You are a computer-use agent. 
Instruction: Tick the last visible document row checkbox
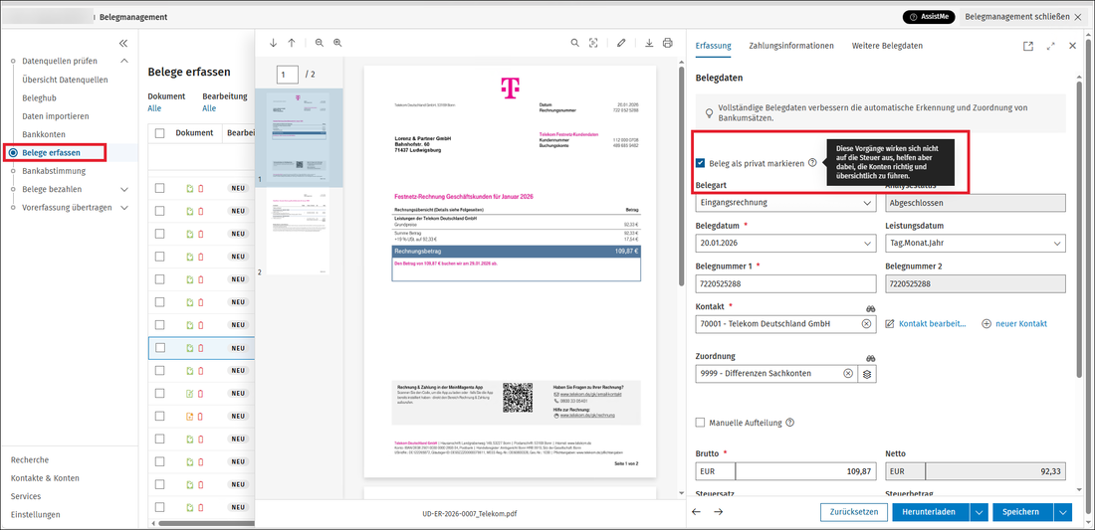coord(160,506)
